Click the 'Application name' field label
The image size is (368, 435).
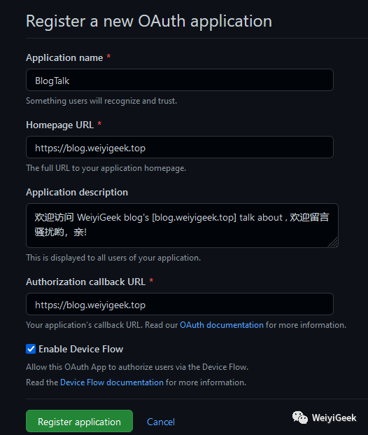(x=64, y=57)
